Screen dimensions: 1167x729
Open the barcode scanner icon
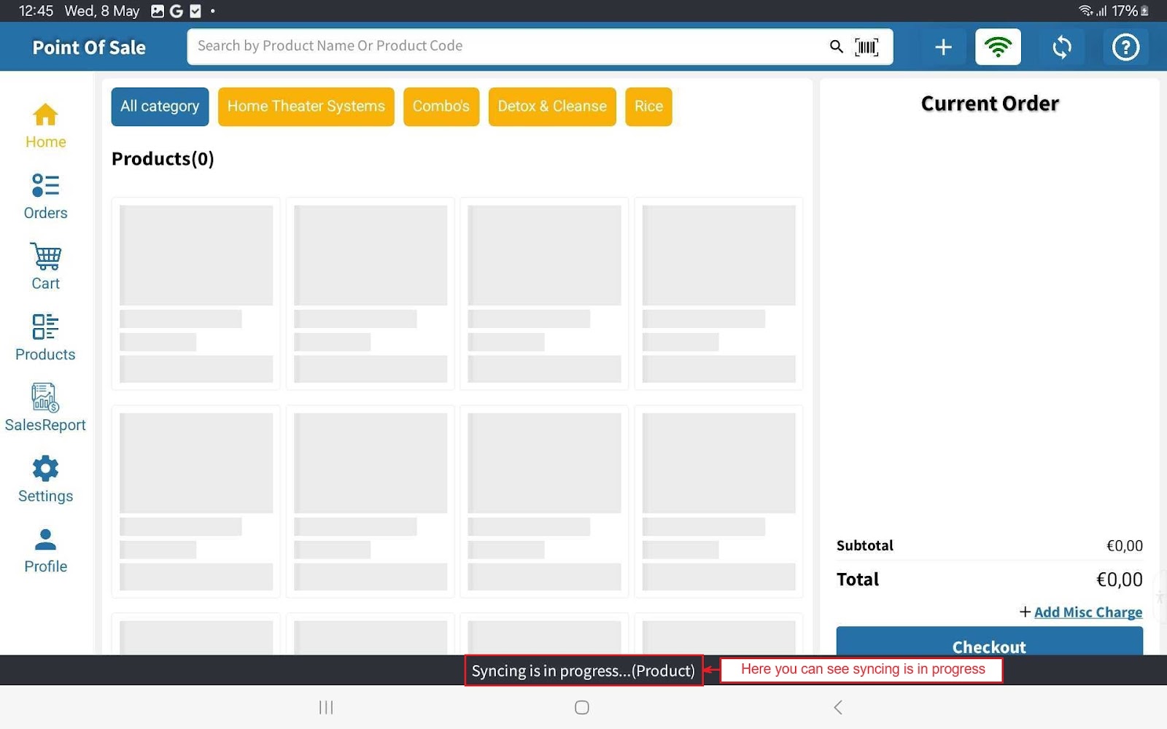866,47
